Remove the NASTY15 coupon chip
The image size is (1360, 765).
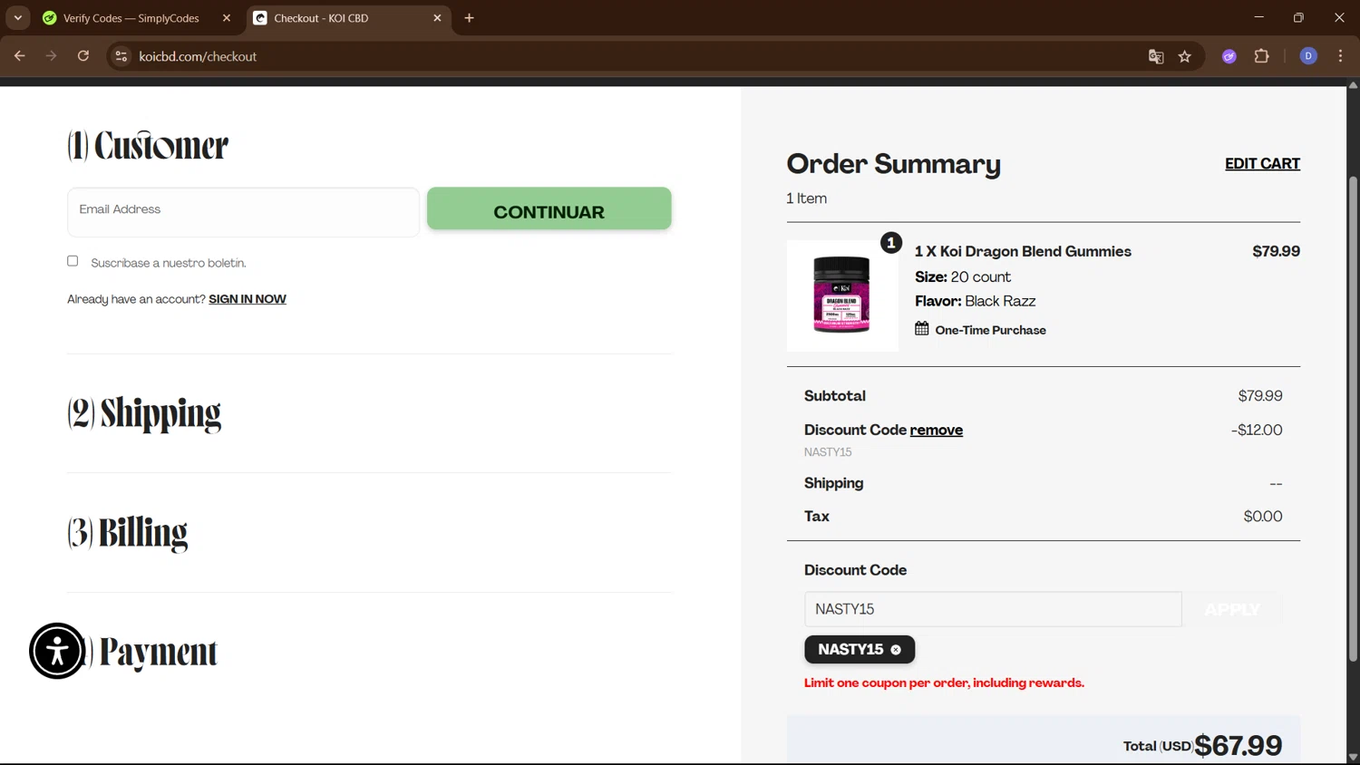(x=896, y=650)
